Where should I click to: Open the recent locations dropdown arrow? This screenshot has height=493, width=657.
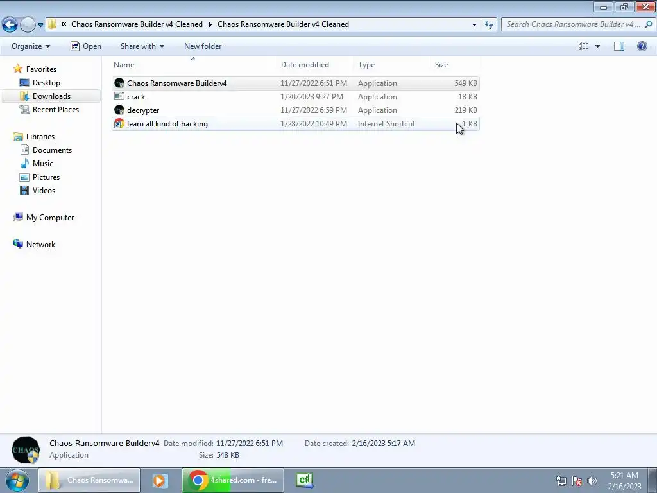[x=40, y=25]
